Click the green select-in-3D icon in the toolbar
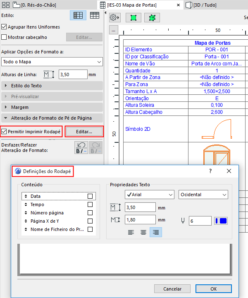 [x=152, y=18]
